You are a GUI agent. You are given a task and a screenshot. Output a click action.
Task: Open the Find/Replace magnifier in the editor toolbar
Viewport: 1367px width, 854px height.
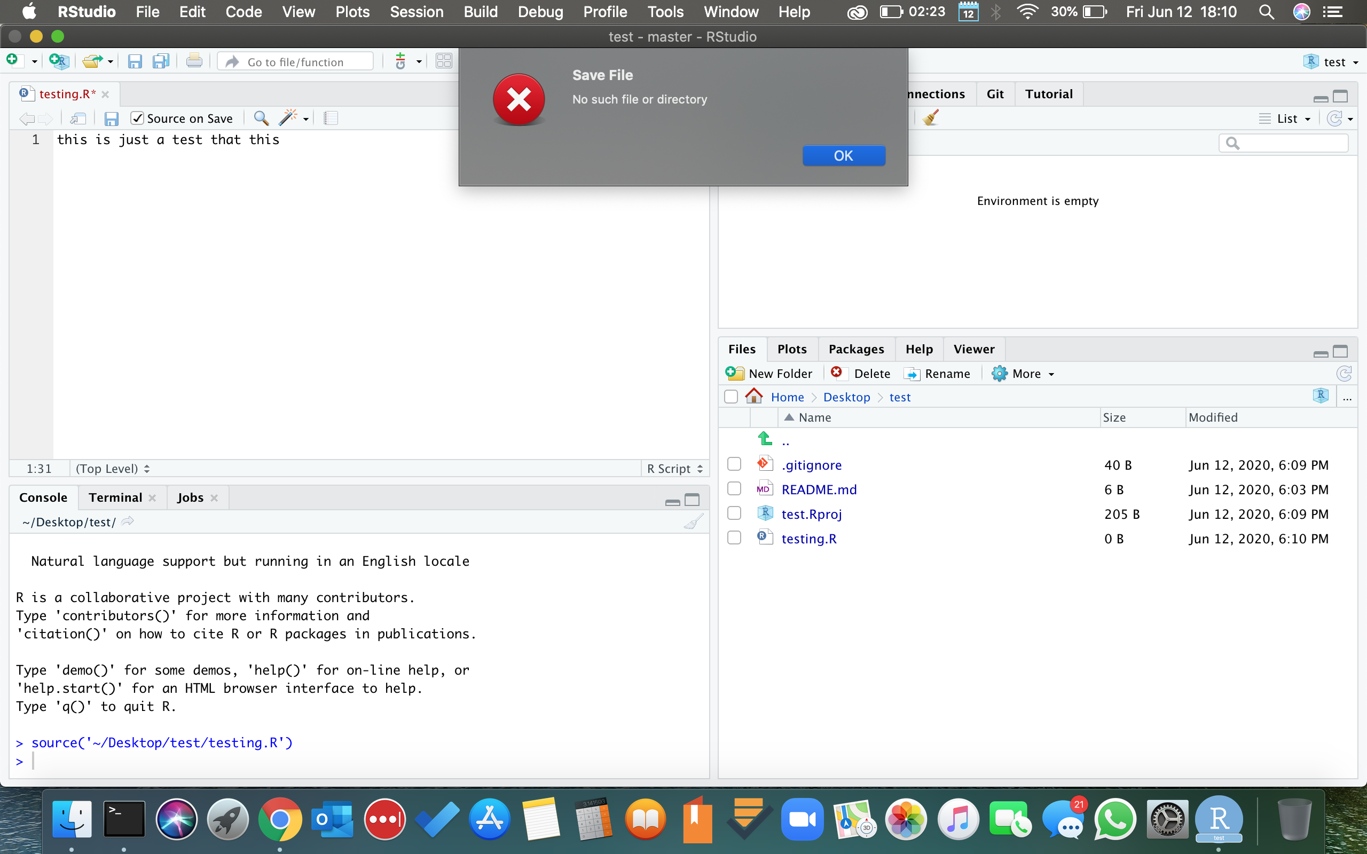pyautogui.click(x=262, y=118)
